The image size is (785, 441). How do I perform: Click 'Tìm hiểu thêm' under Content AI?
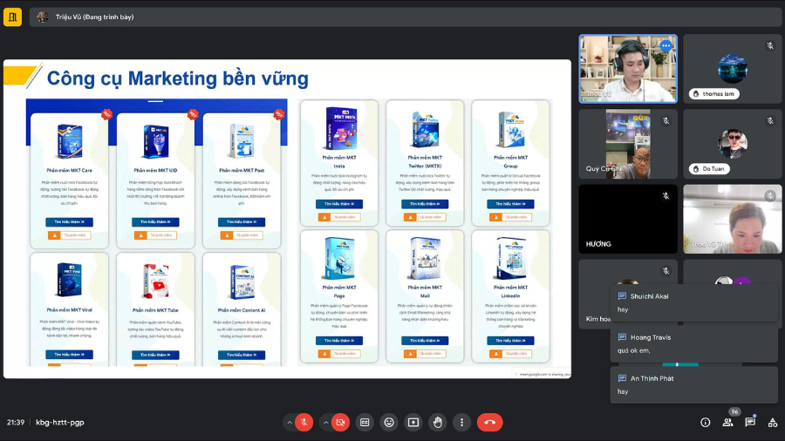coord(242,355)
